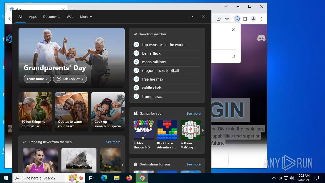The width and height of the screenshot is (325, 183).
Task: Open the 50 fun things to do together card
Action: (35, 112)
